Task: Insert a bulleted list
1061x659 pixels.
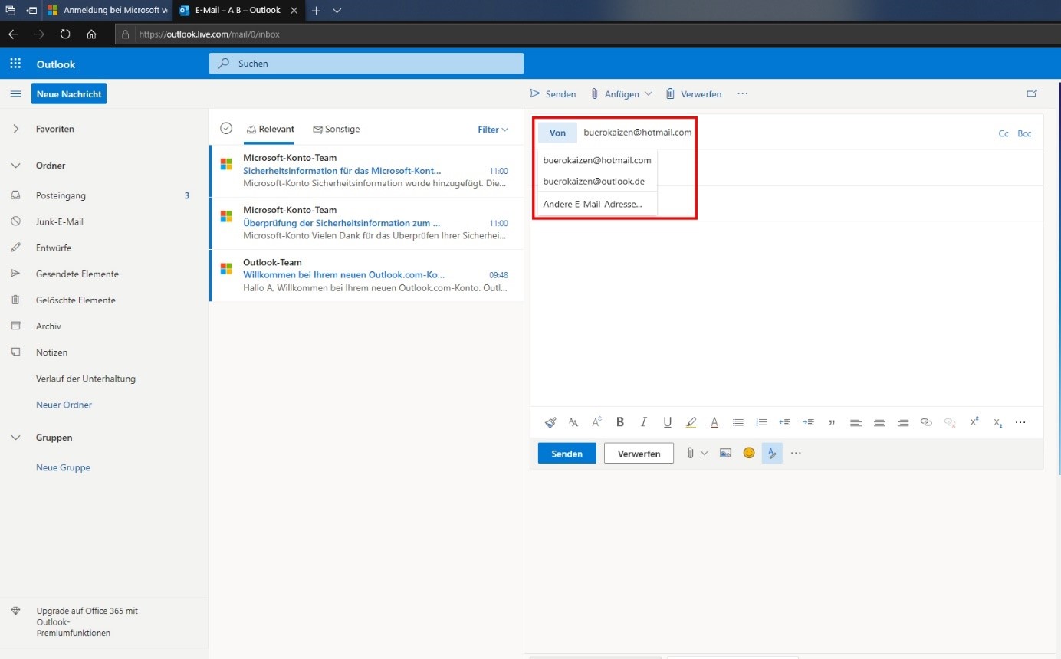Action: [x=738, y=422]
